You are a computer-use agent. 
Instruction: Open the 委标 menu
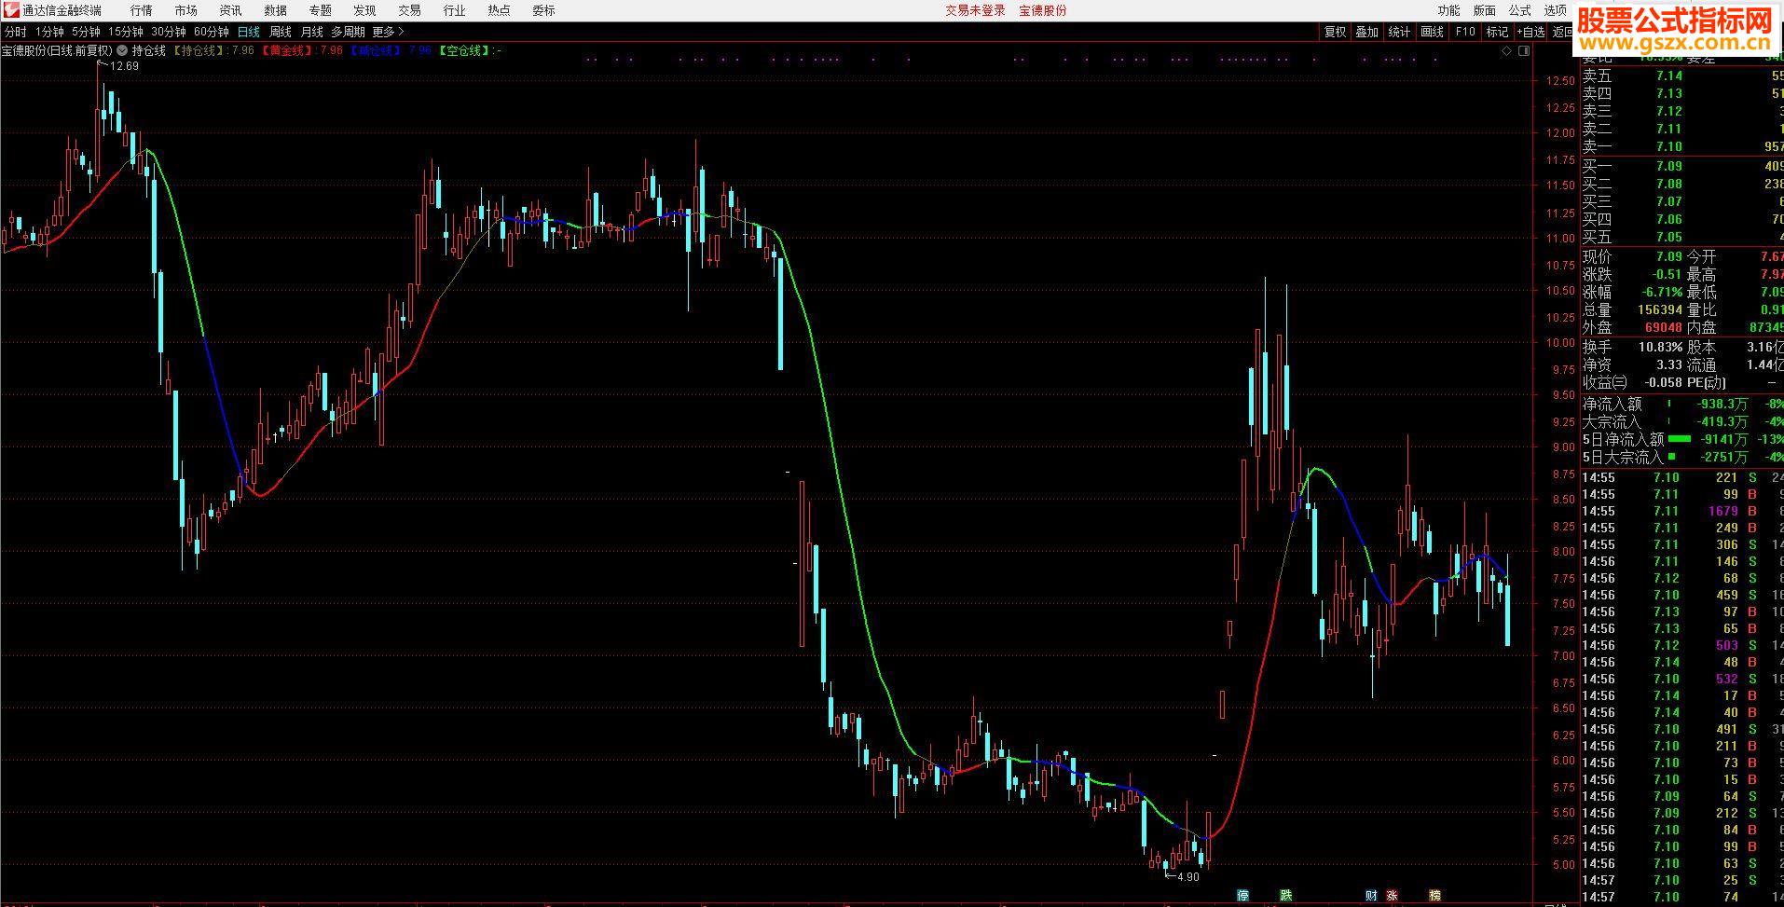544,10
